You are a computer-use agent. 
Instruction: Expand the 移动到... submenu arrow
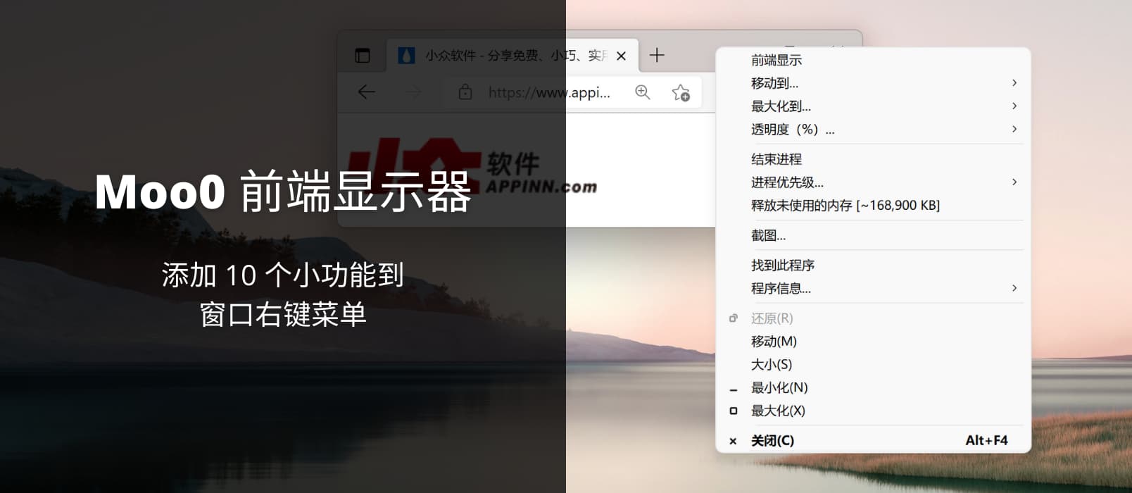(x=1014, y=82)
